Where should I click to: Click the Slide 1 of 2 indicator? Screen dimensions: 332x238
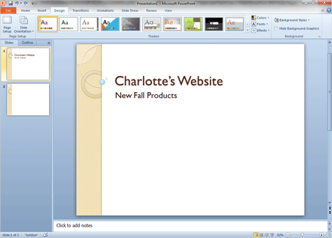point(11,235)
